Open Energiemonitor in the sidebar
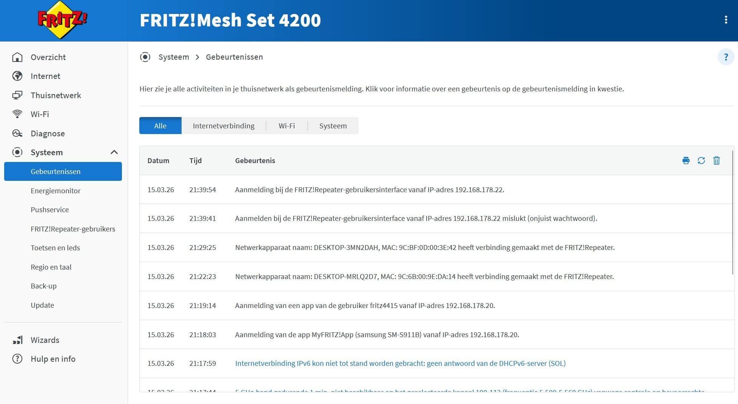 click(x=55, y=191)
